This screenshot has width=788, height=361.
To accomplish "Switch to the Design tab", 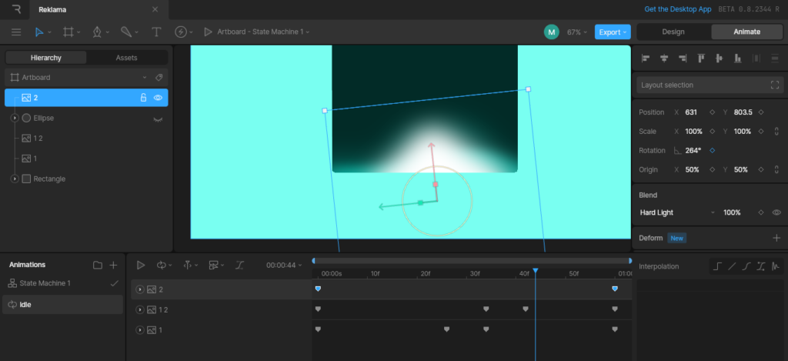I will (x=673, y=32).
